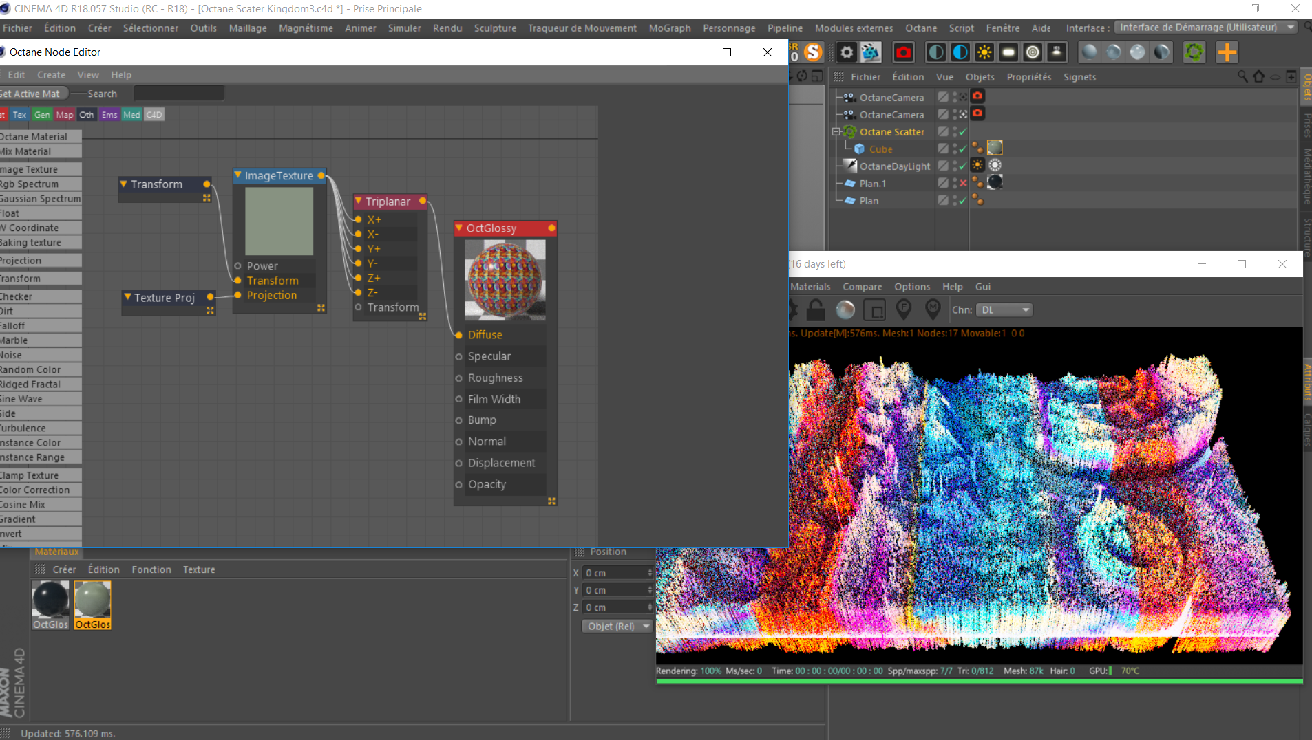
Task: Open Octane settings gear in toolbar
Action: click(x=847, y=52)
